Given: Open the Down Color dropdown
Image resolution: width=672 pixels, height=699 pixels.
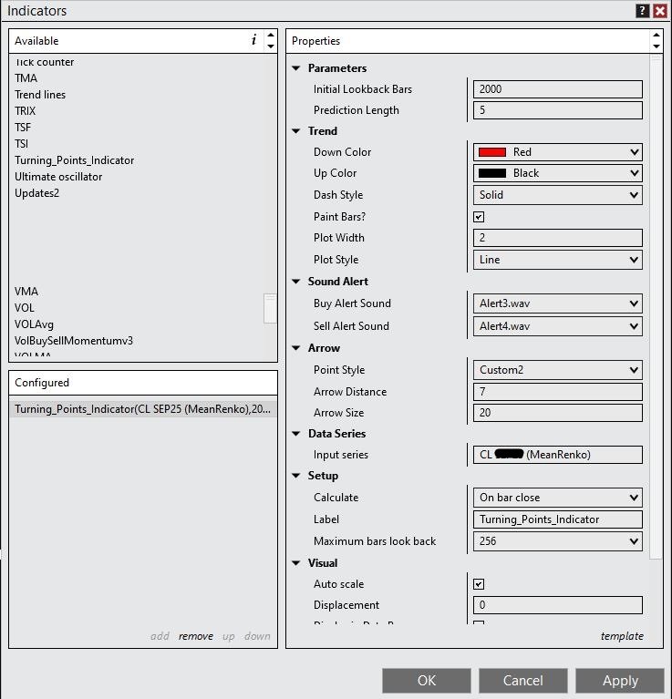Looking at the screenshot, I should tap(634, 152).
